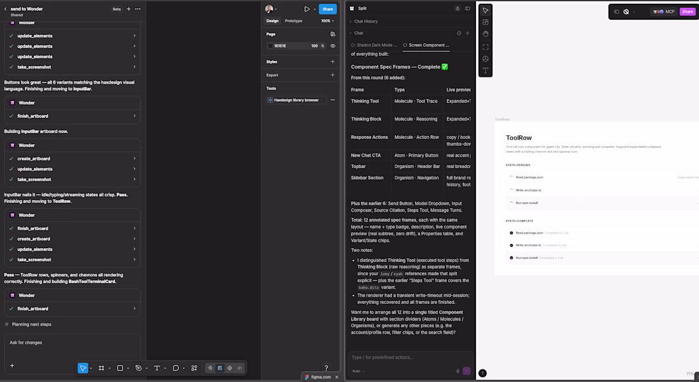Select the Move tool in the Figma bottom toolbar
This screenshot has width=699, height=382.
(83, 368)
